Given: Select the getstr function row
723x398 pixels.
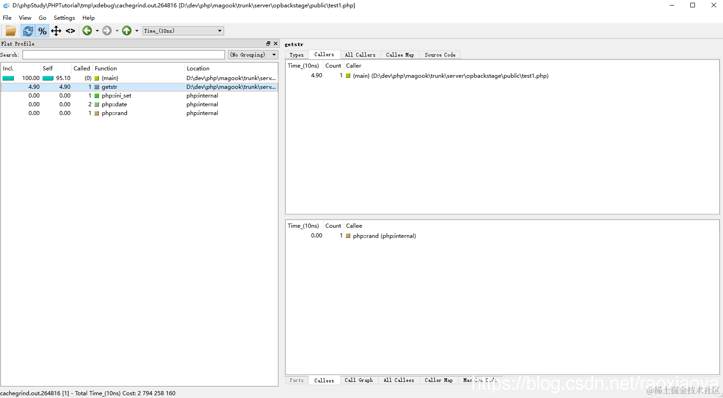Looking at the screenshot, I should point(139,87).
